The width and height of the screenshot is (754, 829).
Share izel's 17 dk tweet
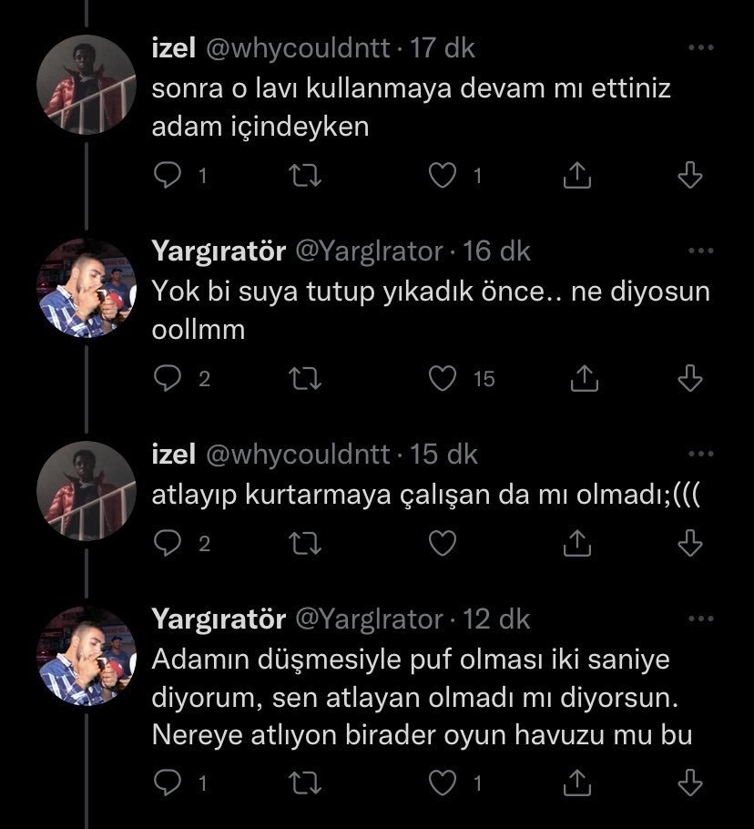576,176
